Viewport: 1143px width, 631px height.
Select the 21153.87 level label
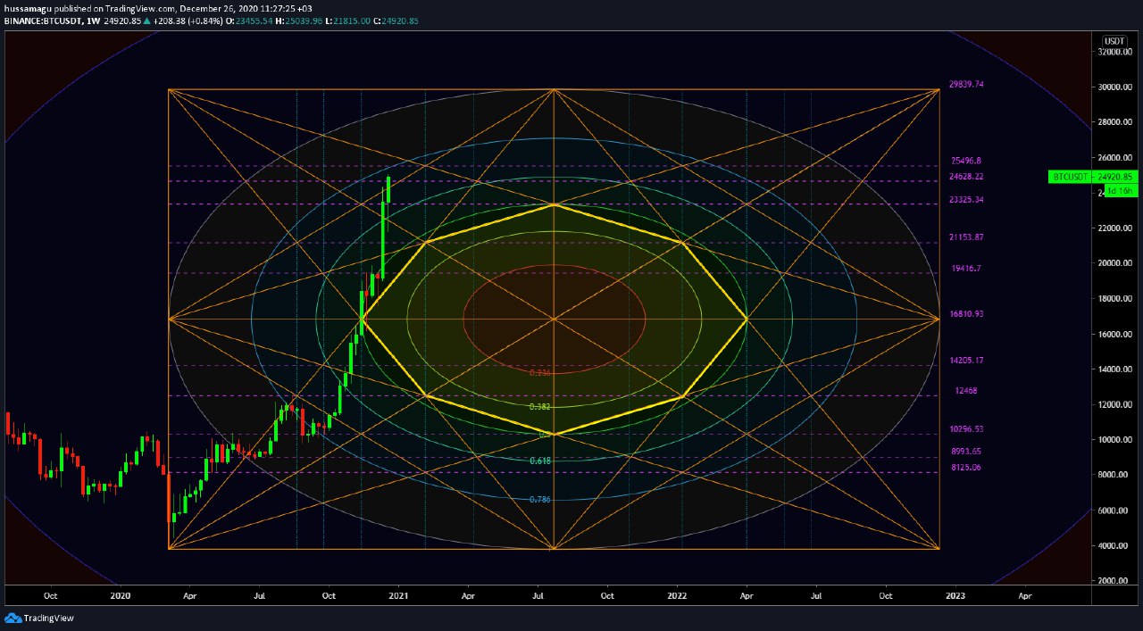coord(966,237)
